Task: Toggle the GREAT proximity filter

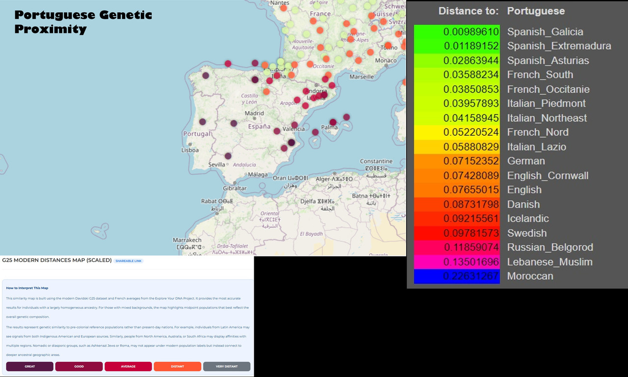Action: click(x=29, y=366)
